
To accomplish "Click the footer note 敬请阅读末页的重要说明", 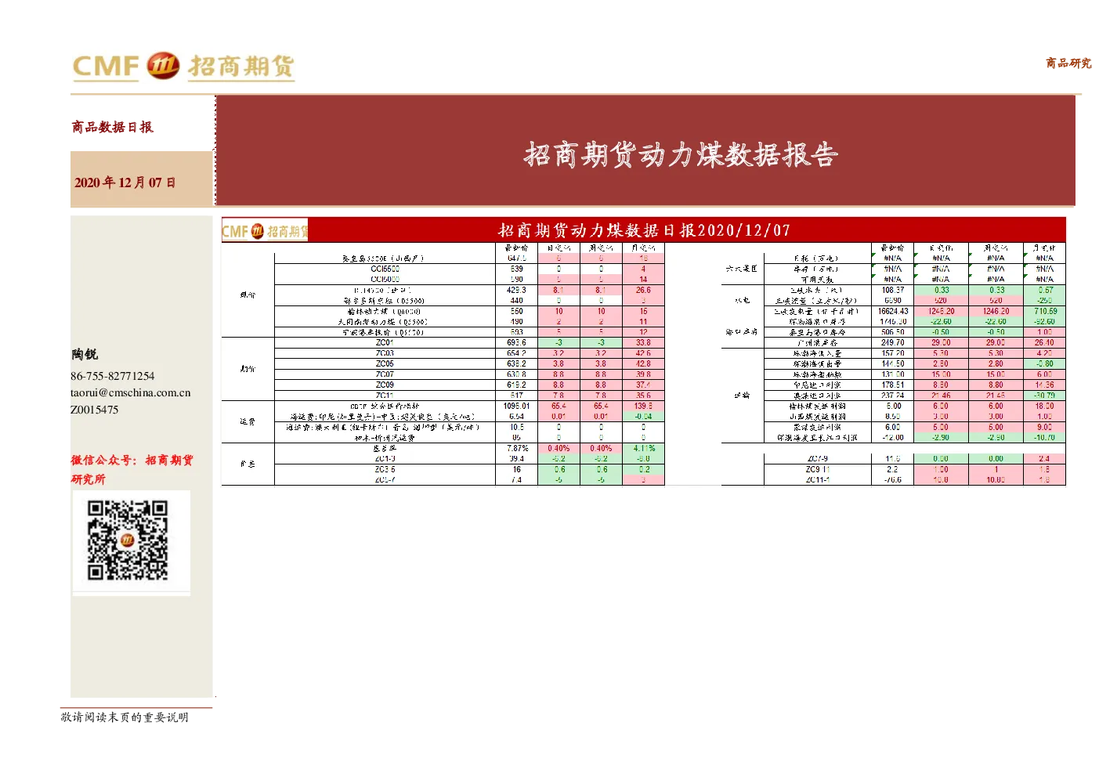I will (x=125, y=717).
